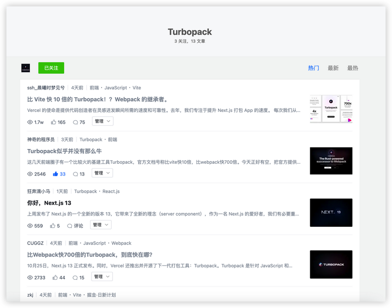The height and width of the screenshot is (308, 392).
Task: Click the Turbopack topic avatar icon
Action: (26, 67)
